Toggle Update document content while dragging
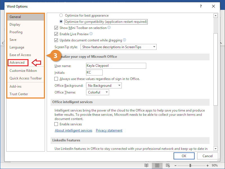This screenshot has width=225, height=169. point(56,40)
